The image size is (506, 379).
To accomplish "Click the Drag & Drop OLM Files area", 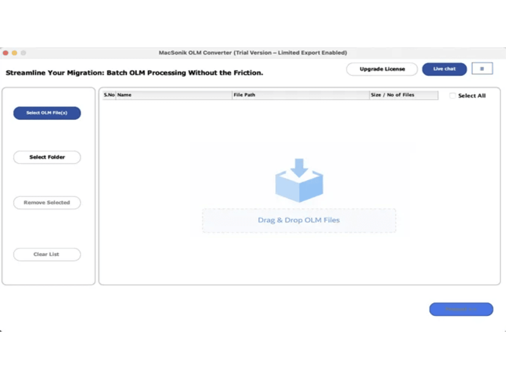I will [299, 220].
